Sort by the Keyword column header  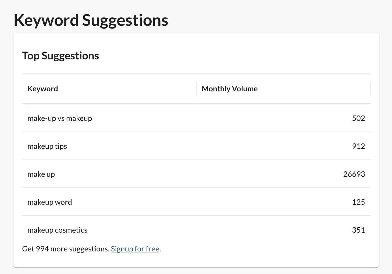tap(43, 89)
